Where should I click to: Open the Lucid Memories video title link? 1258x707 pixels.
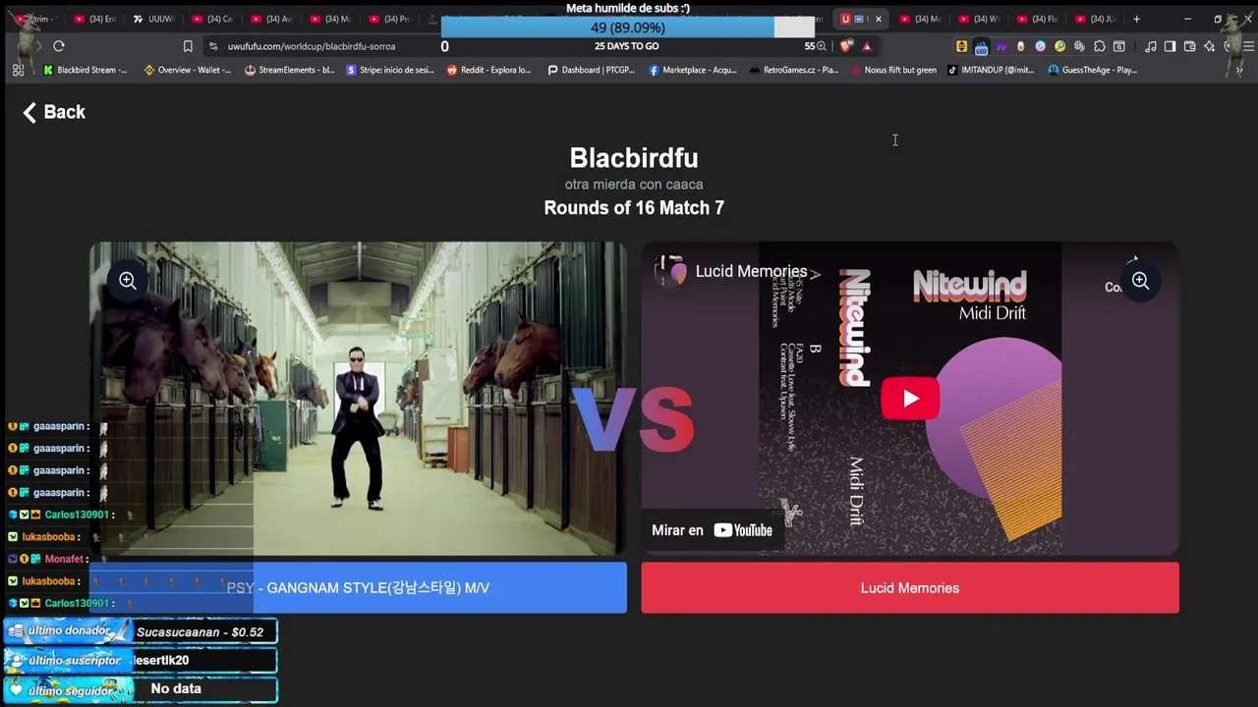[751, 271]
